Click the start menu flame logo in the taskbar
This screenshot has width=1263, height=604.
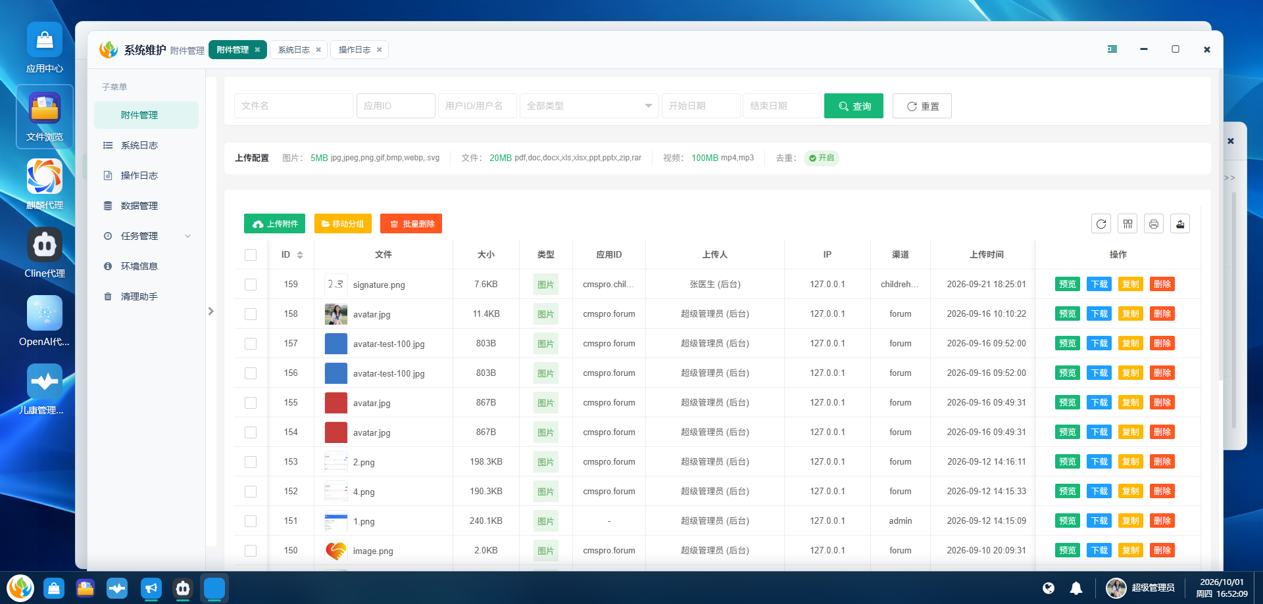tap(20, 588)
